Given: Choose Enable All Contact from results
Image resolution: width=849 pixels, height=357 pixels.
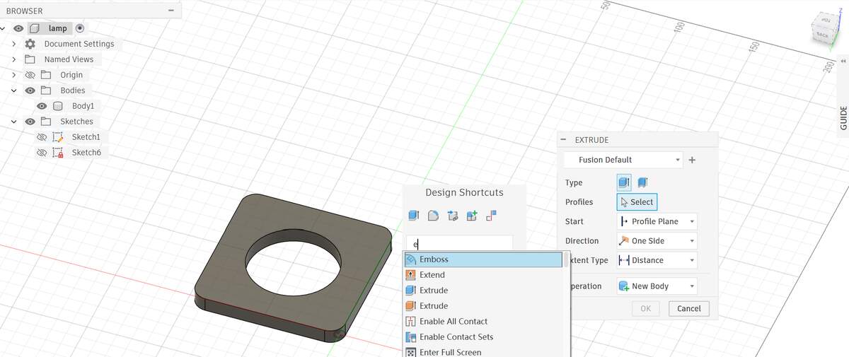Looking at the screenshot, I should [483, 322].
